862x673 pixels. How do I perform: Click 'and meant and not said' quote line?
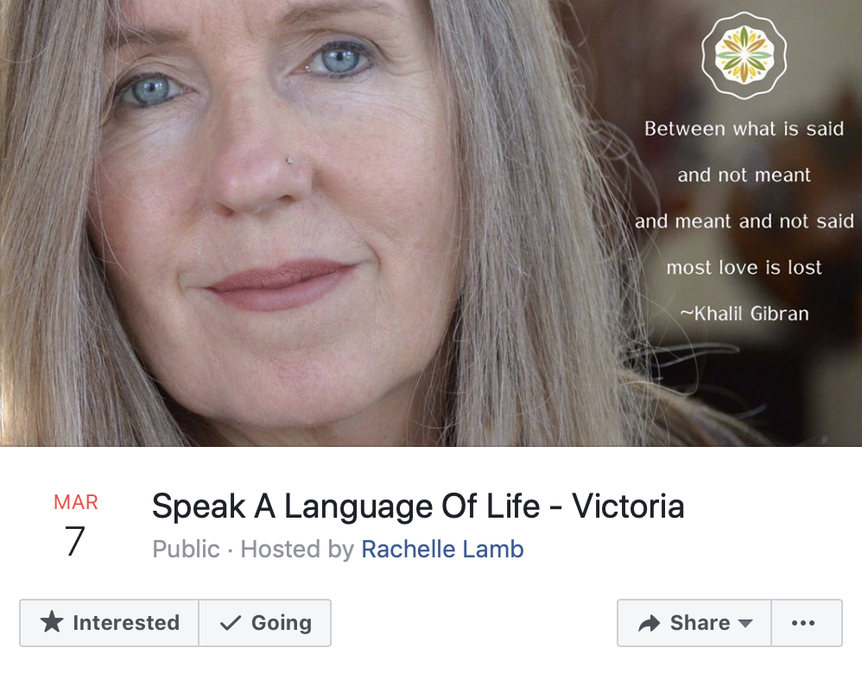745,221
